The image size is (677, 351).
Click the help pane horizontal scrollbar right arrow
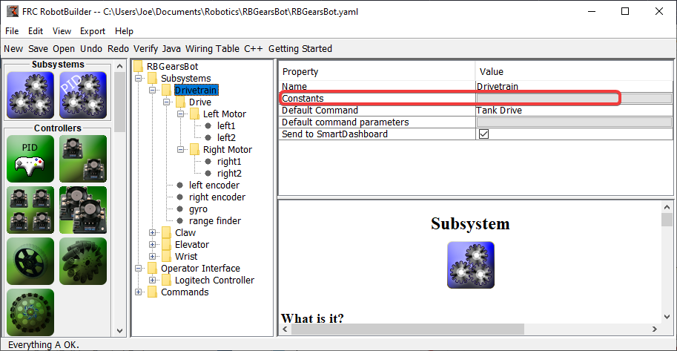click(x=655, y=329)
